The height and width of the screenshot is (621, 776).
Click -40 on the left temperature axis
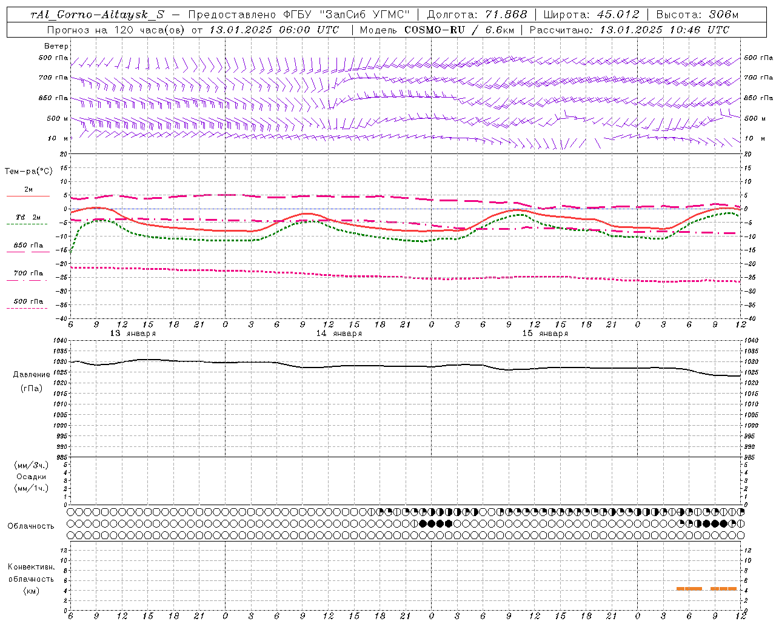coord(61,318)
